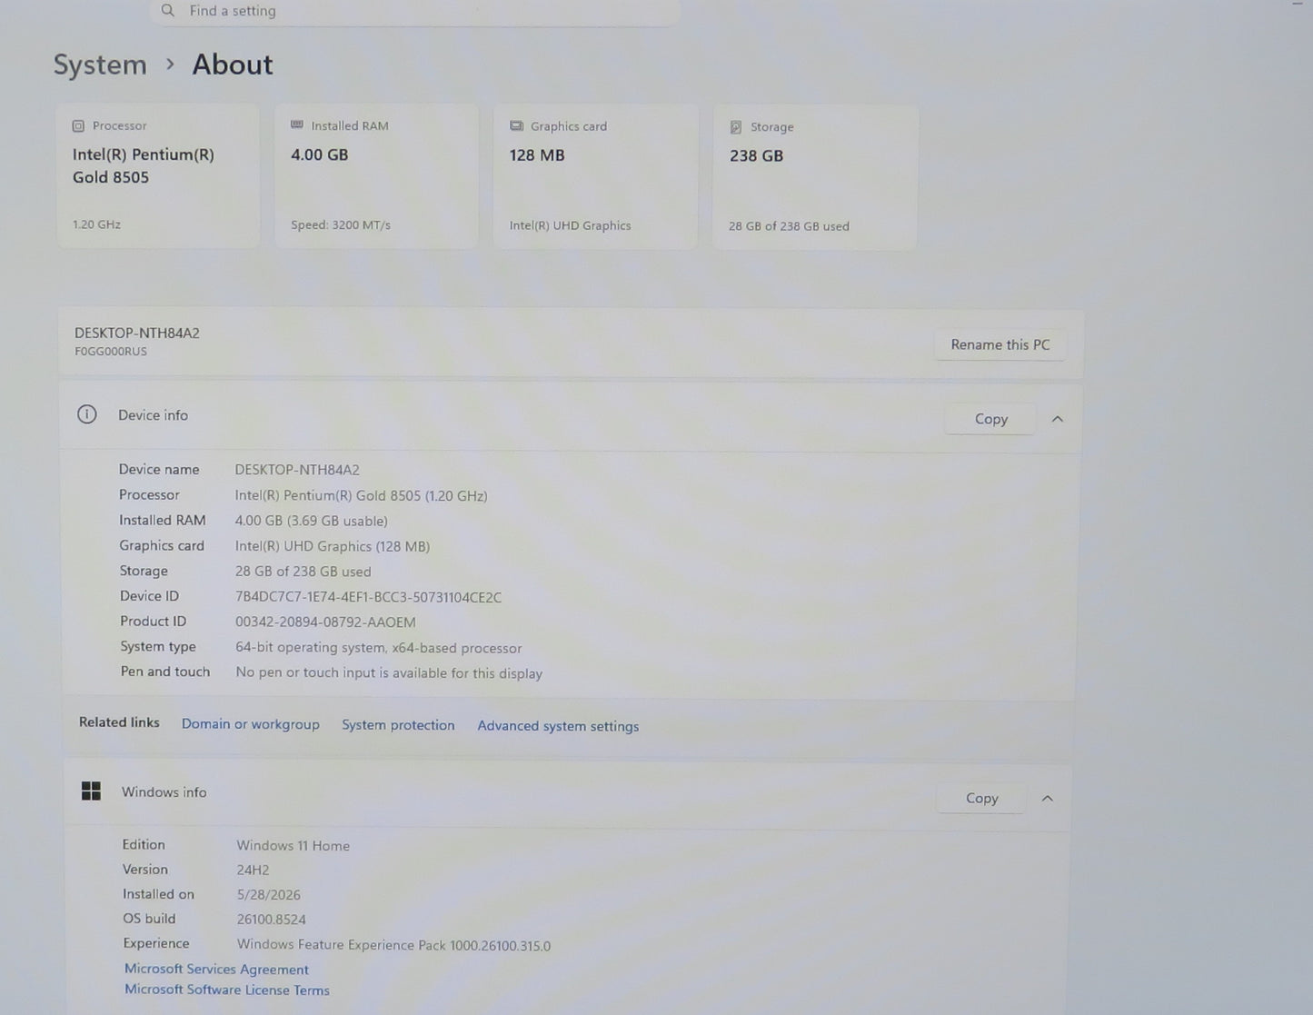Select the Device ID value 7B4DC7C7-1E74-4EF1-BCC3-50731104CE2C
The height and width of the screenshot is (1015, 1313).
coord(369,597)
